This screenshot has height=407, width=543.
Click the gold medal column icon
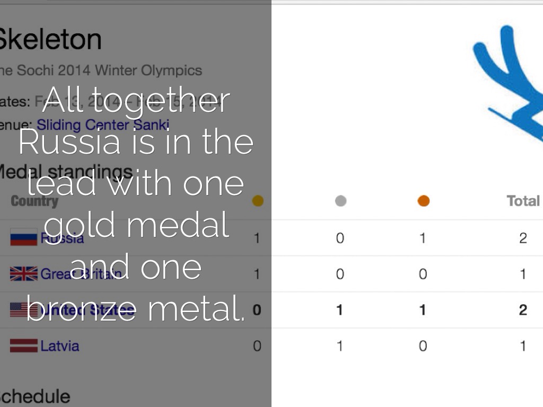pyautogui.click(x=258, y=201)
